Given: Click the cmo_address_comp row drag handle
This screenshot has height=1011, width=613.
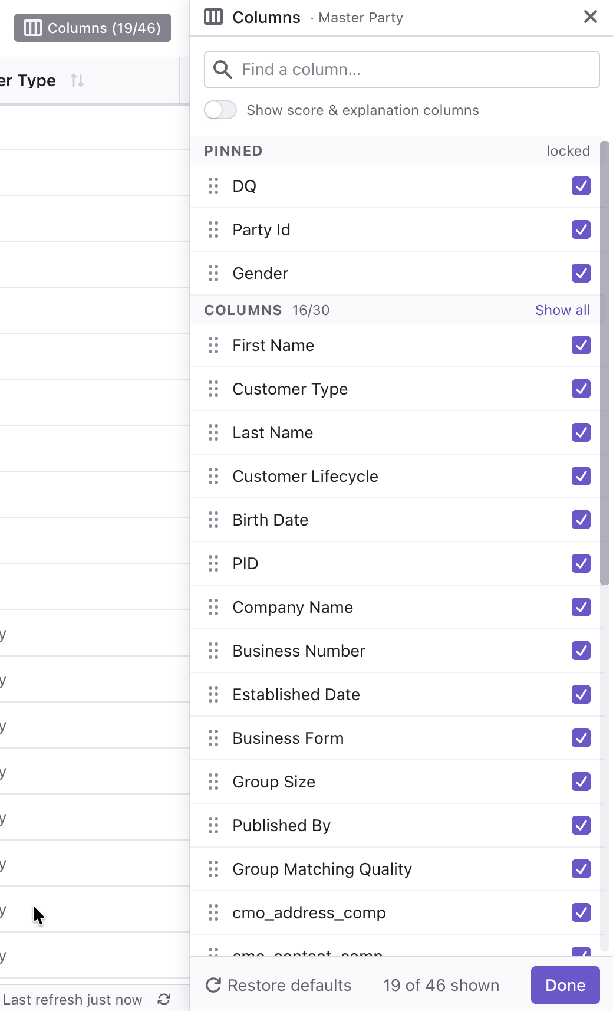Looking at the screenshot, I should (213, 912).
